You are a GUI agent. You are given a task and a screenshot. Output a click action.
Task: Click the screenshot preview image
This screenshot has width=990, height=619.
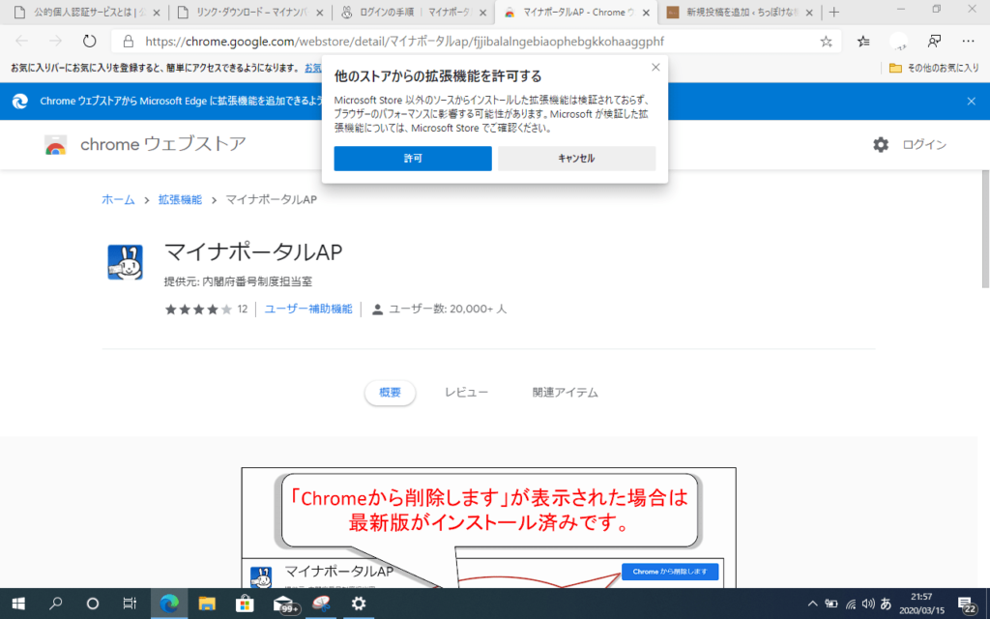488,527
